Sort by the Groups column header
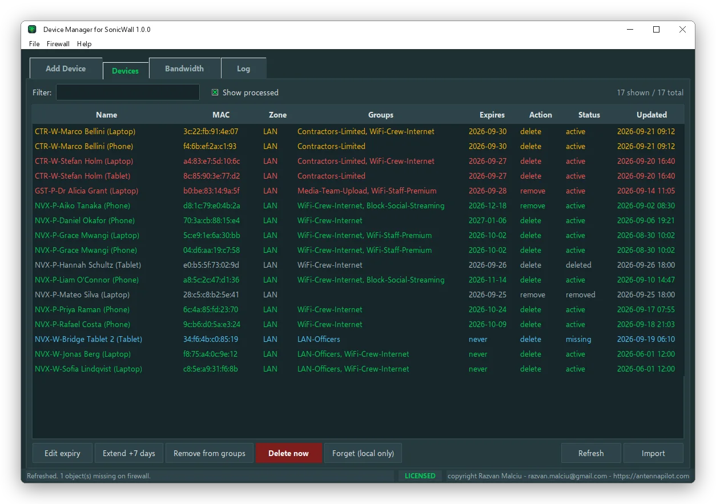The height and width of the screenshot is (504, 716). click(381, 115)
